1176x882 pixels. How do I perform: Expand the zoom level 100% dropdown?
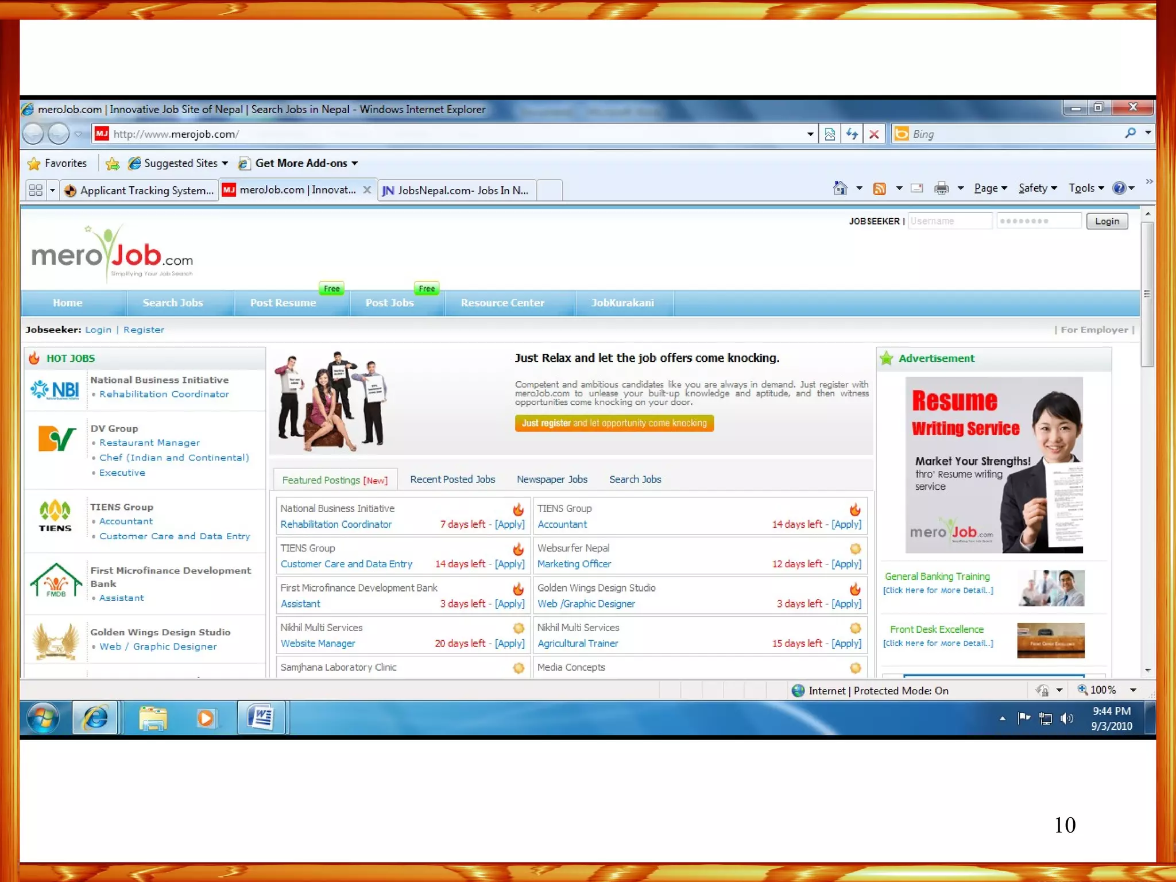(1133, 690)
